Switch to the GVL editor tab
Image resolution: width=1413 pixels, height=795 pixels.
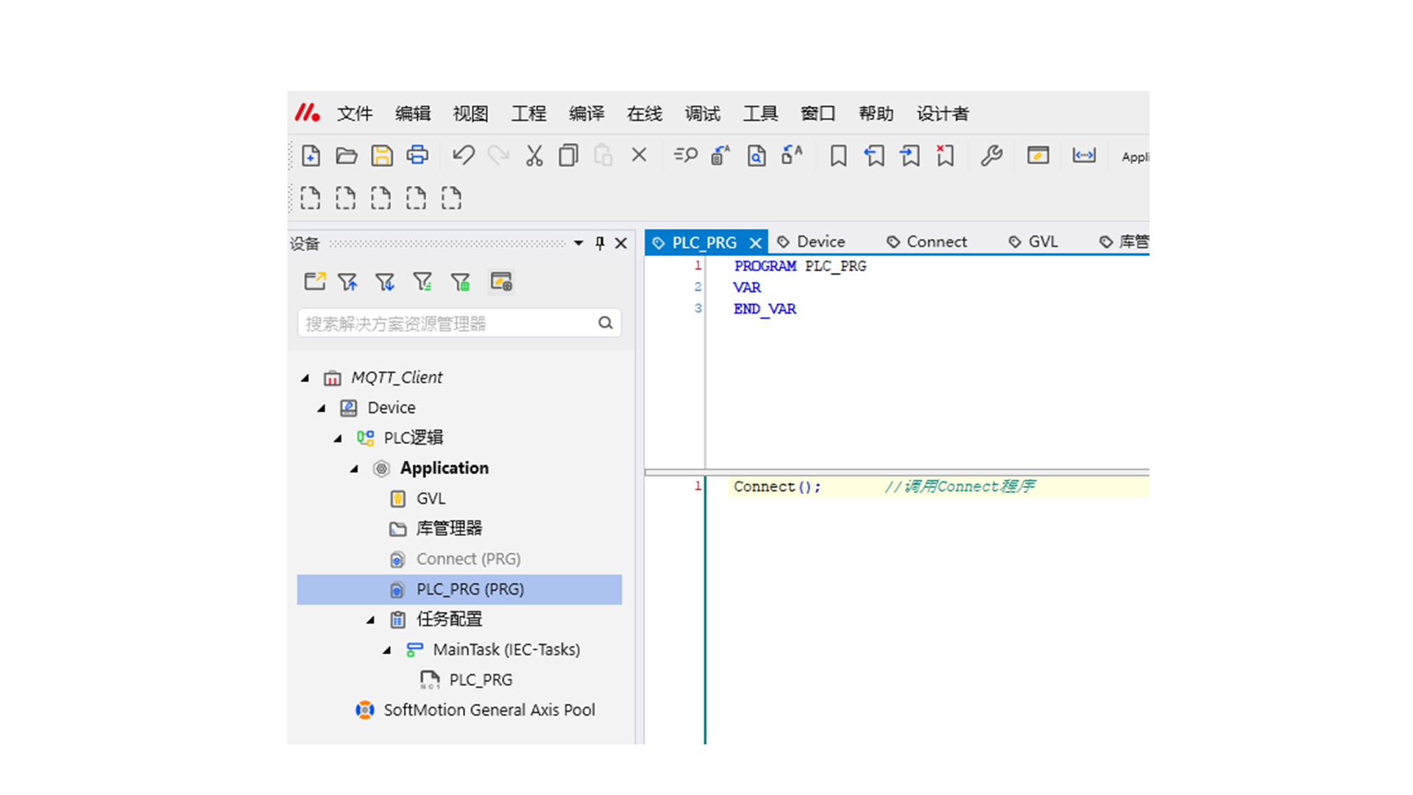(1034, 241)
